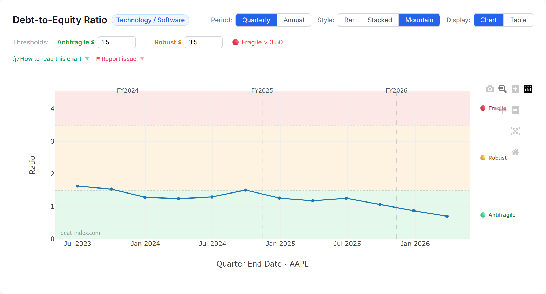This screenshot has height=294, width=546.
Task: Click the arrow next to How to read
Action: [x=87, y=59]
